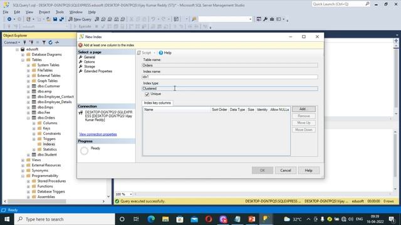Open the Mail app from the taskbar
401x225 pixels.
194,219
